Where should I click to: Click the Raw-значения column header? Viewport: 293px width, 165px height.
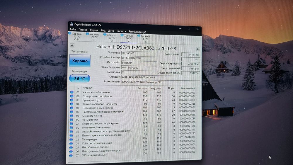point(188,89)
